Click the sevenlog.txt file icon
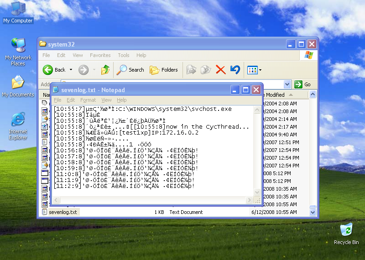 (44, 212)
